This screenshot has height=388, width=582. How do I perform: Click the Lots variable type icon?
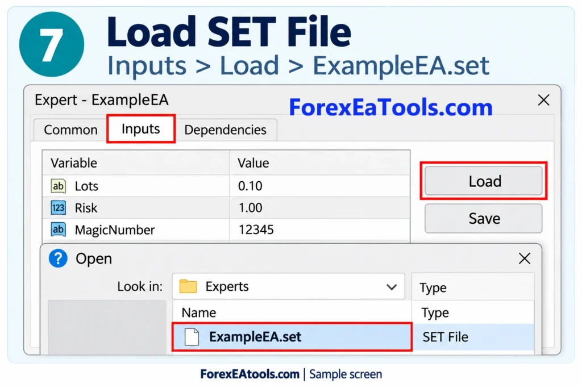coord(59,186)
